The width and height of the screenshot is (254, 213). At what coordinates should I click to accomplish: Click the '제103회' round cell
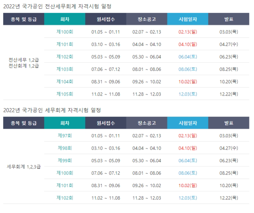click(x=65, y=69)
